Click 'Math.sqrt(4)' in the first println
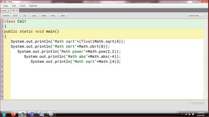The height and width of the screenshot is (117, 209). click(x=107, y=42)
